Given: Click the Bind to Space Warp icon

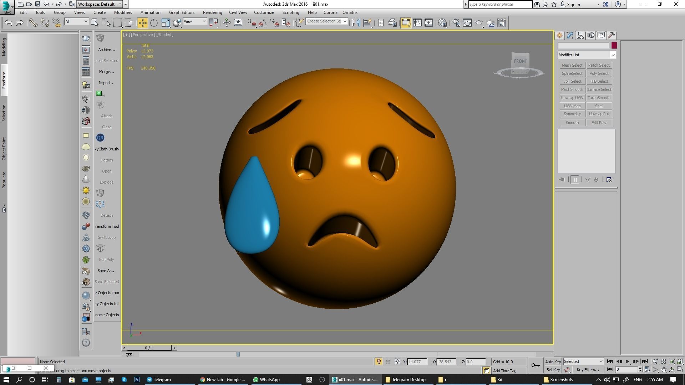Looking at the screenshot, I should point(56,23).
